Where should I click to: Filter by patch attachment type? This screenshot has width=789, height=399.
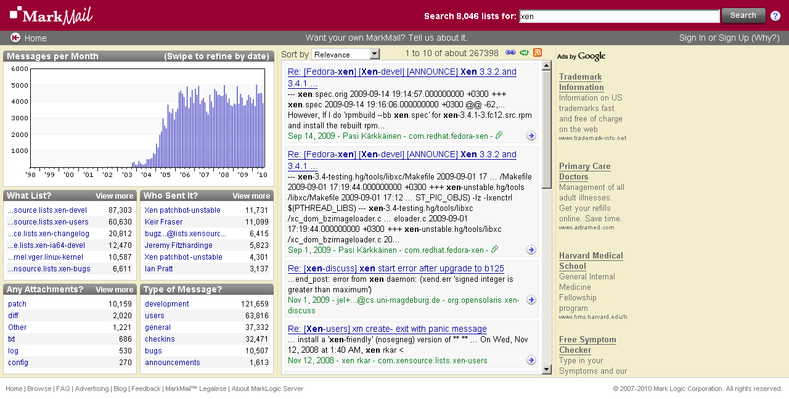[x=17, y=304]
